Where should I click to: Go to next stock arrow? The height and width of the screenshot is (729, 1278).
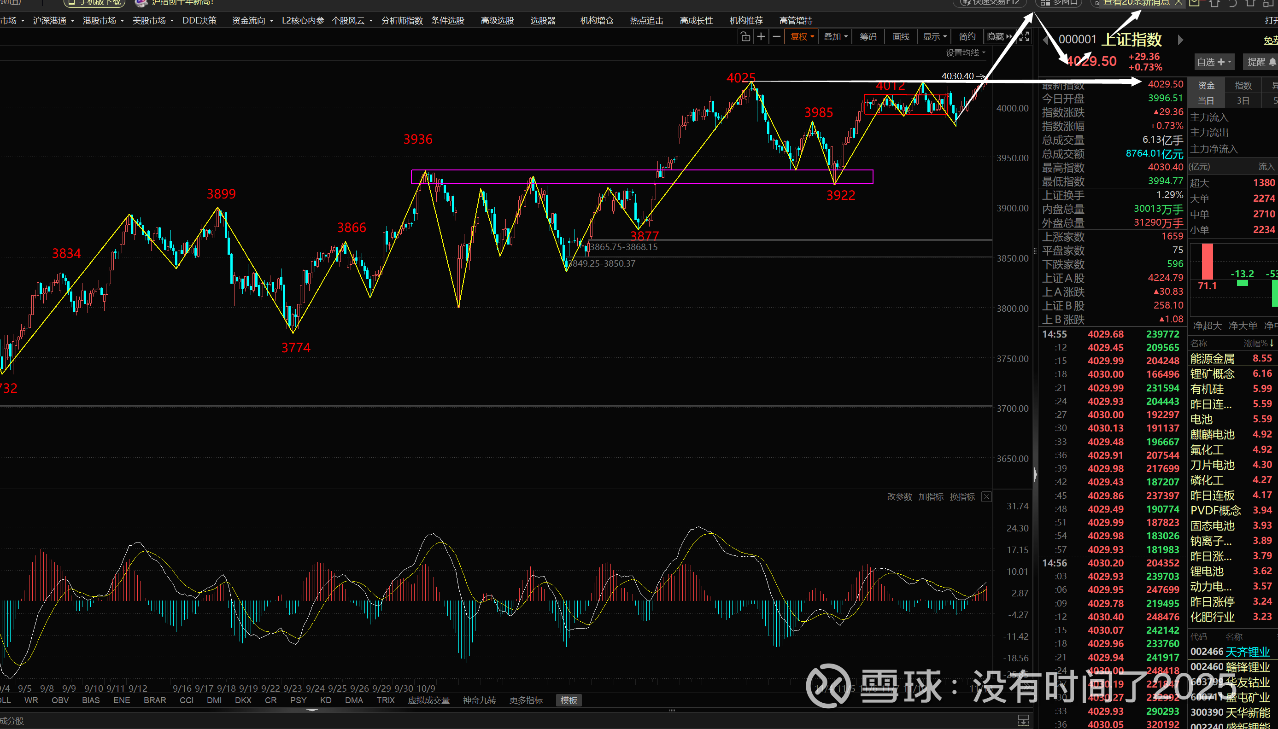point(1180,40)
